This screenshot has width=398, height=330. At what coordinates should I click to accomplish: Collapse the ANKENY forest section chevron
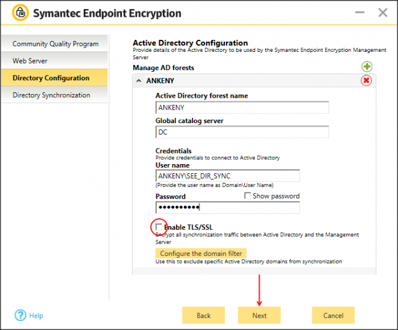[139, 81]
